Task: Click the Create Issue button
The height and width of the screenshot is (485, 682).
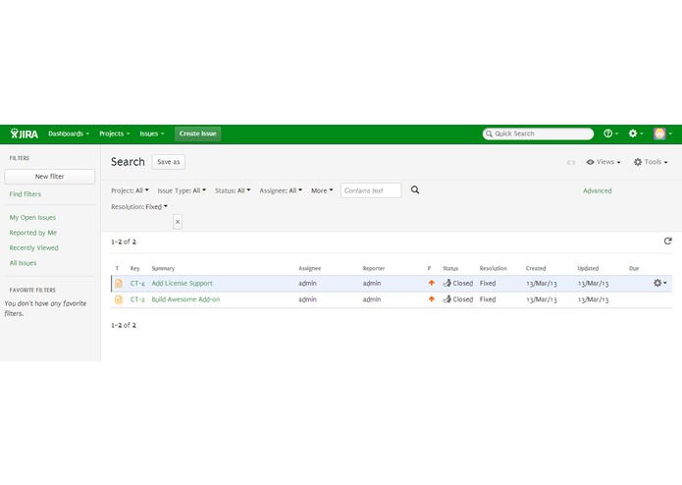Action: point(198,134)
